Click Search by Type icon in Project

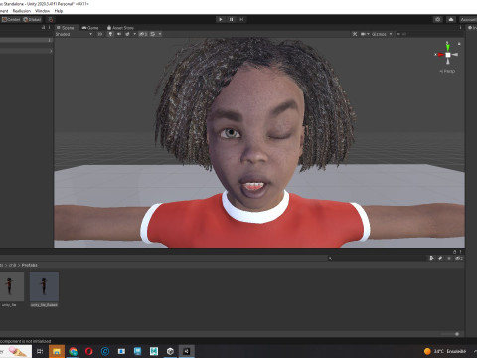[x=431, y=258]
